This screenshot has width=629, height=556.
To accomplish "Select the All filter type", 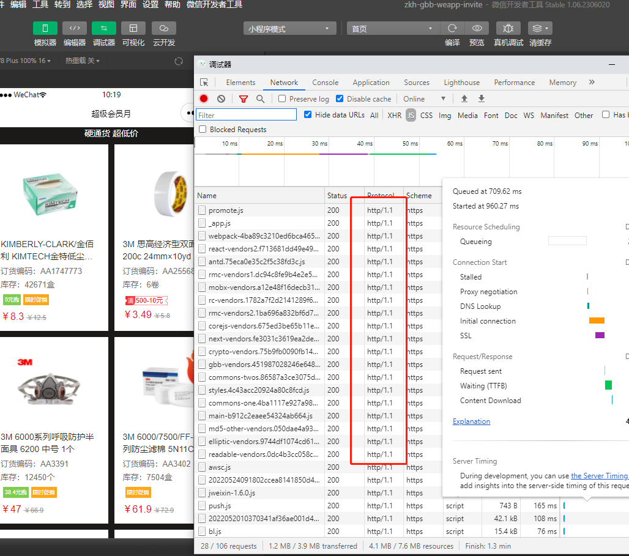I will tap(374, 115).
